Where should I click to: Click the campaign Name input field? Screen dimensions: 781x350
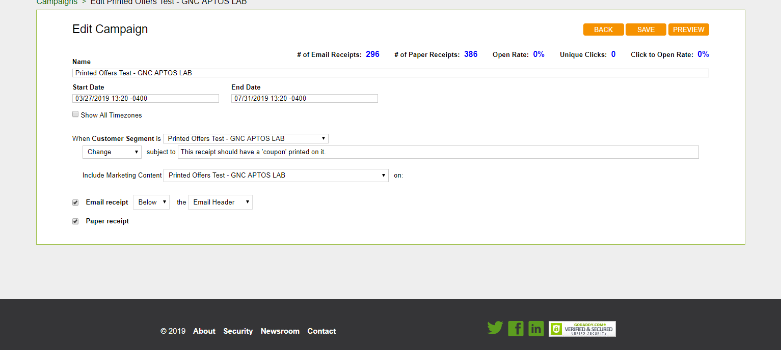click(x=391, y=73)
